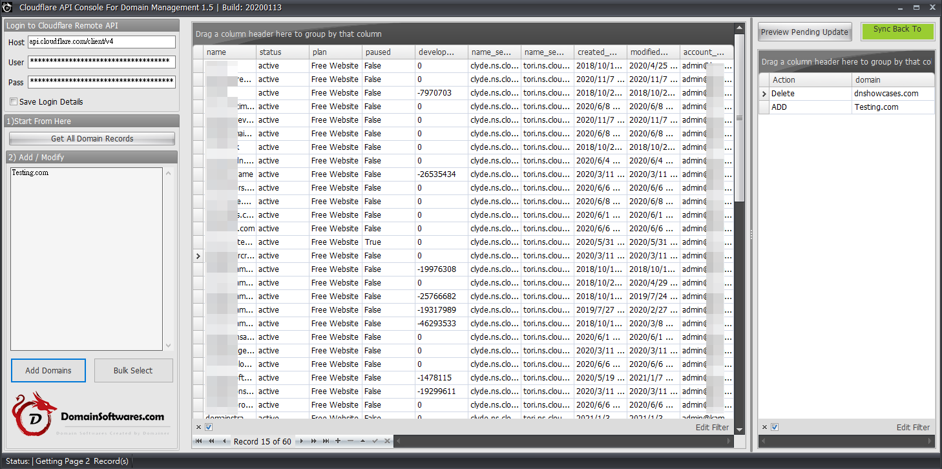Screen dimensions: 942x469
Task: Go to last record in navigator
Action: (326, 441)
